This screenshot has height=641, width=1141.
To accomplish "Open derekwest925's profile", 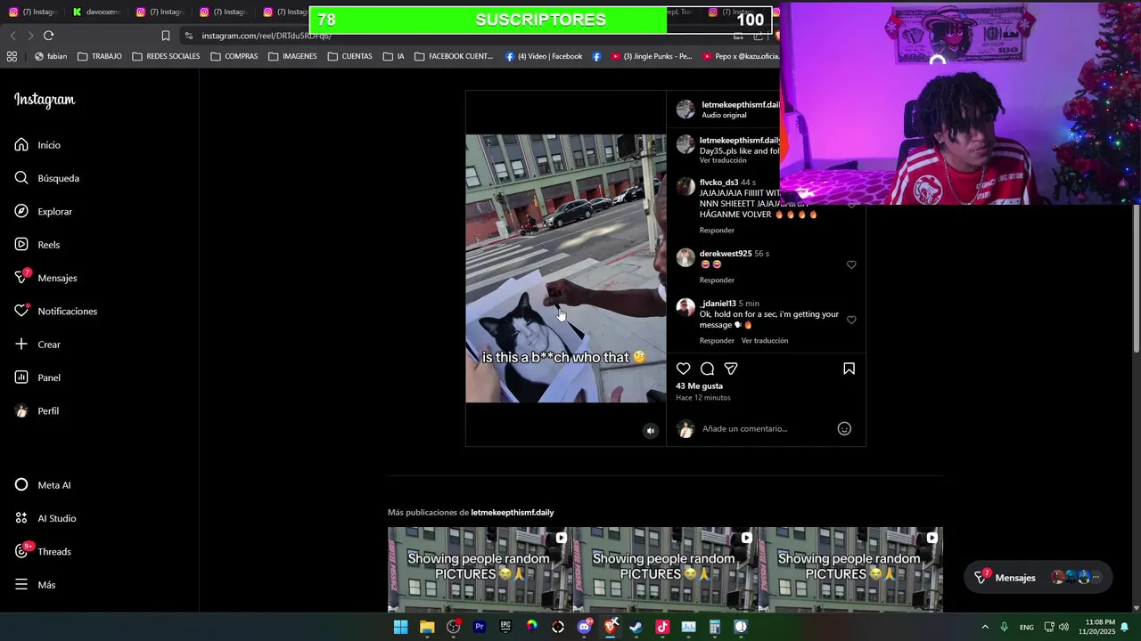I will coord(726,254).
